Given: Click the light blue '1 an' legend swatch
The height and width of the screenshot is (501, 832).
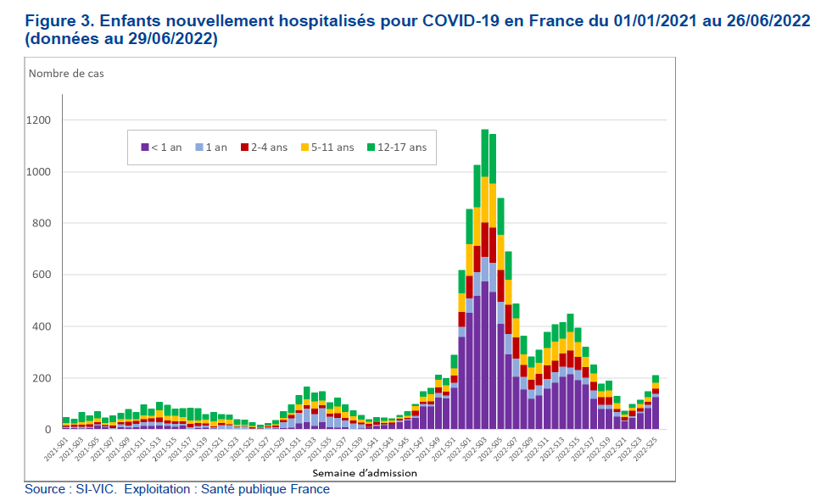Looking at the screenshot, I should 198,148.
